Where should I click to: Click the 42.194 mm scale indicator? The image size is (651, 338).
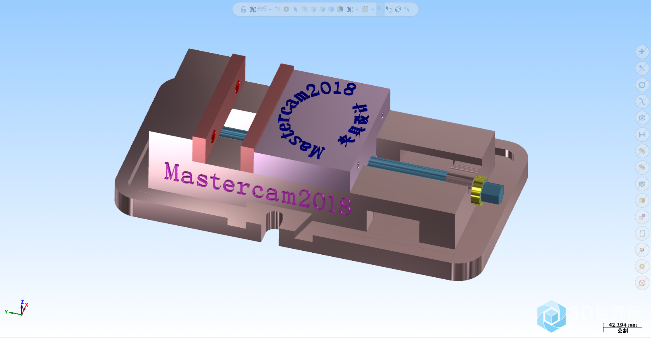pos(622,325)
